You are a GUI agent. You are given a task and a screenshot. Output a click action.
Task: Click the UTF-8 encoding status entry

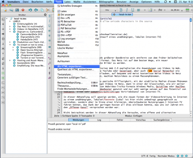(144, 156)
